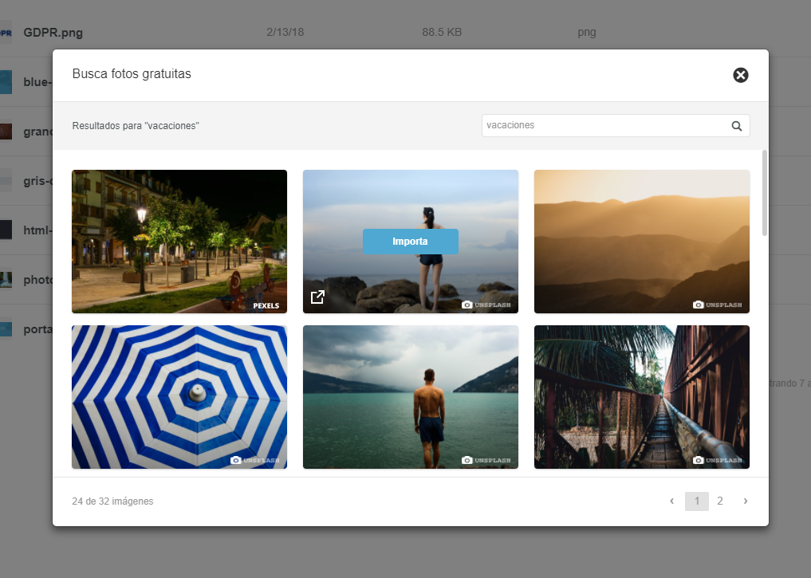Image resolution: width=811 pixels, height=578 pixels.
Task: Select the rusty bridge walkway photo
Action: point(641,396)
